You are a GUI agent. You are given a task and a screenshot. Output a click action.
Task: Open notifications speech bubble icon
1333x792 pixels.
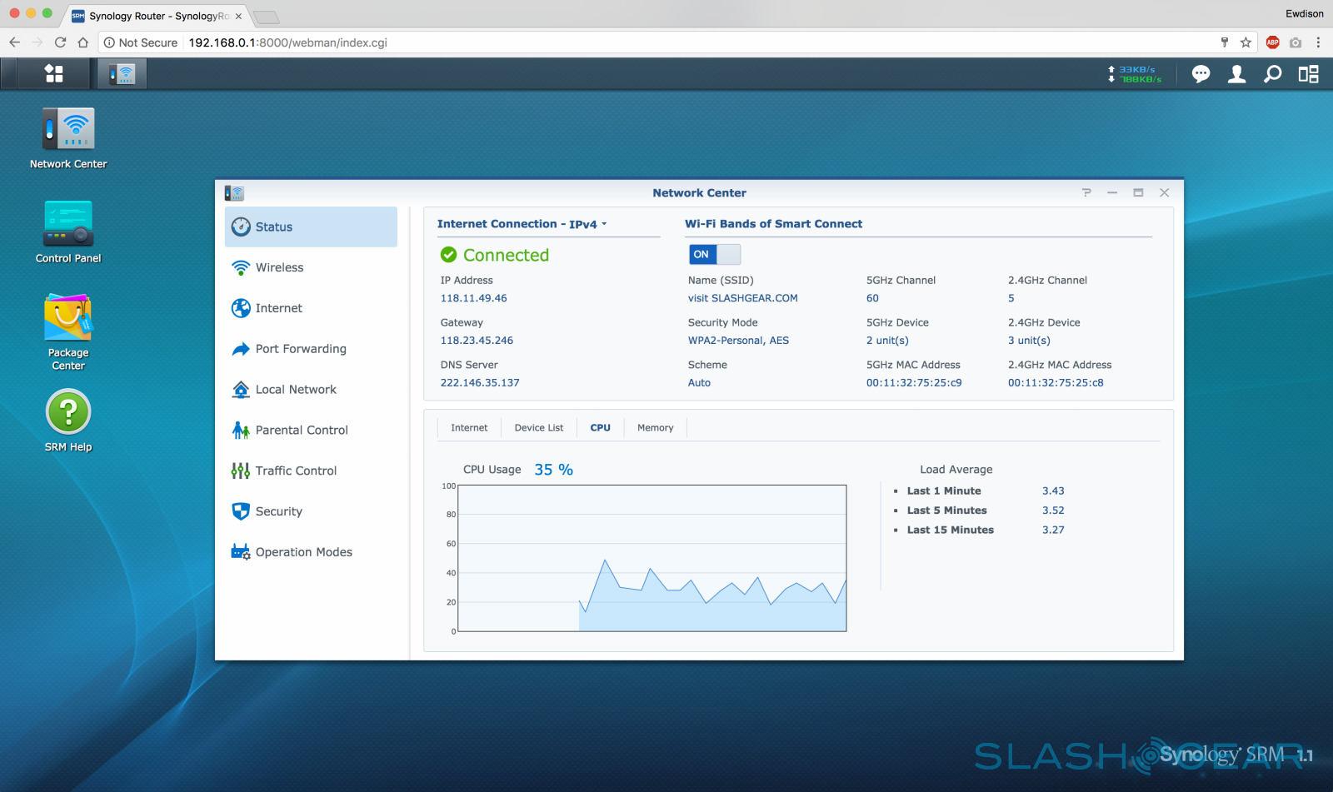[x=1201, y=74]
